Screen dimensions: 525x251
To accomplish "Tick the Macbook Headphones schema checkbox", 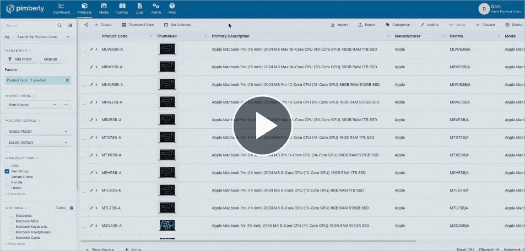I will (12, 232).
